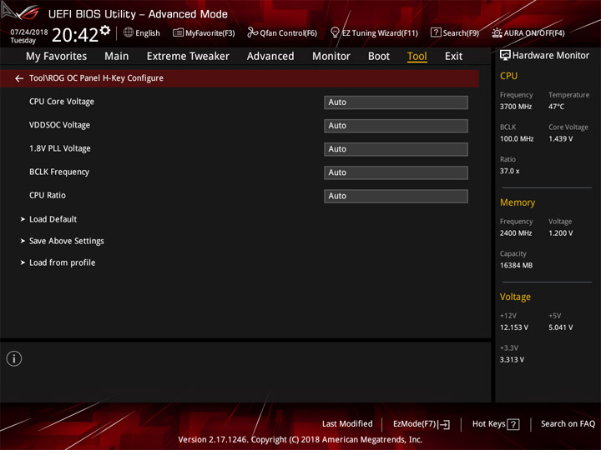Screen dimensions: 601x450
Task: Select the Save Above Settings entry text
Action: tap(67, 241)
